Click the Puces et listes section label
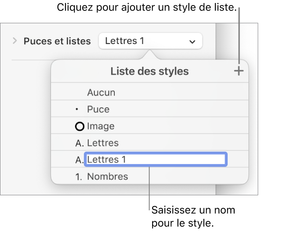Viewport: 282px width, 231px height. 57,41
